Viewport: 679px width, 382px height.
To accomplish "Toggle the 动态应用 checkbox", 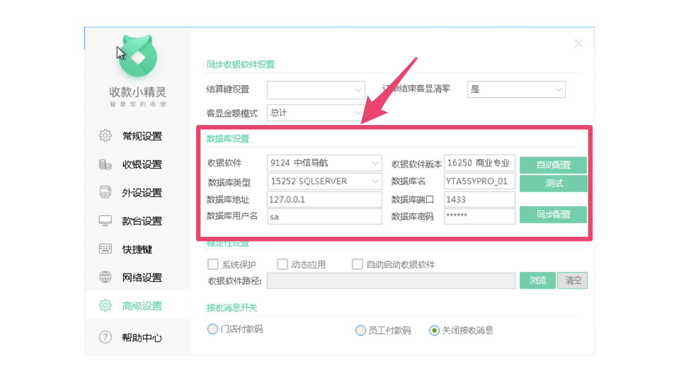I will click(282, 264).
